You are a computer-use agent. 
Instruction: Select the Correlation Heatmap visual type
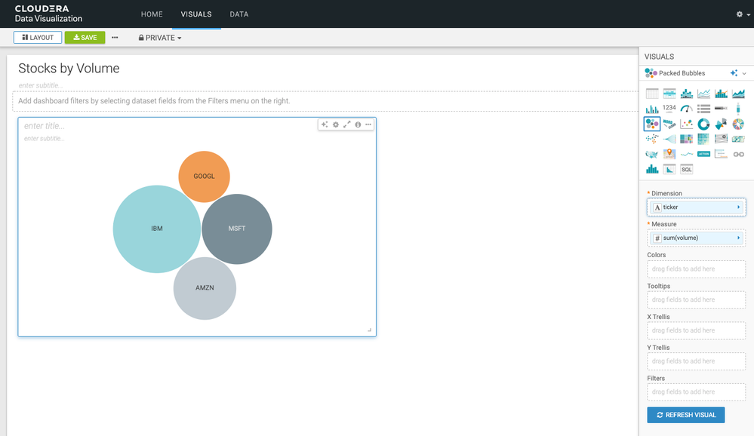(704, 140)
